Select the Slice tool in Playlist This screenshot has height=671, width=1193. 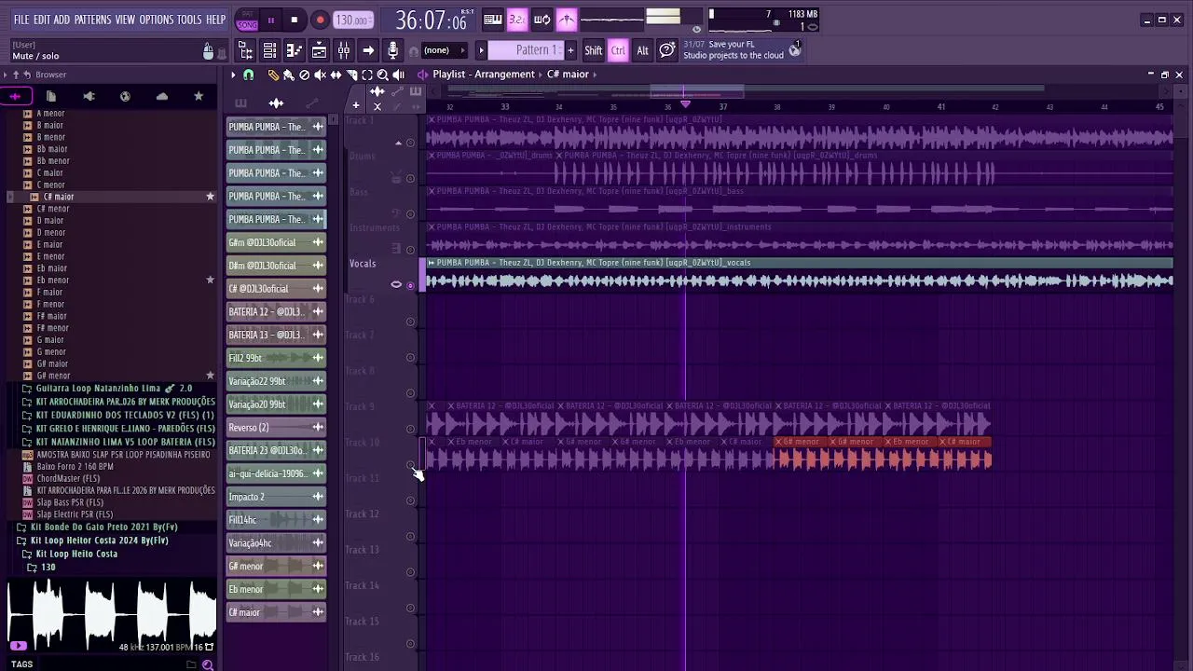click(x=351, y=75)
